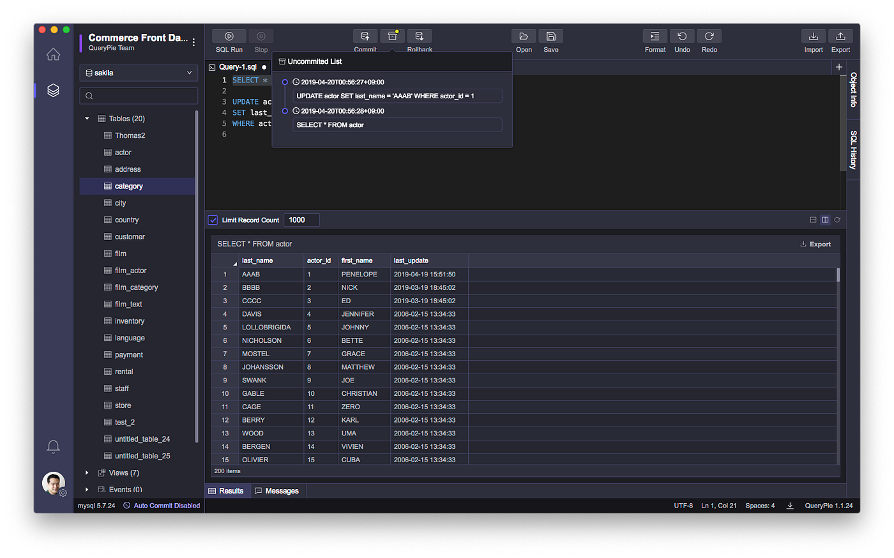Image resolution: width=894 pixels, height=558 pixels.
Task: Export the SELECT * FROM actor results
Action: click(815, 245)
